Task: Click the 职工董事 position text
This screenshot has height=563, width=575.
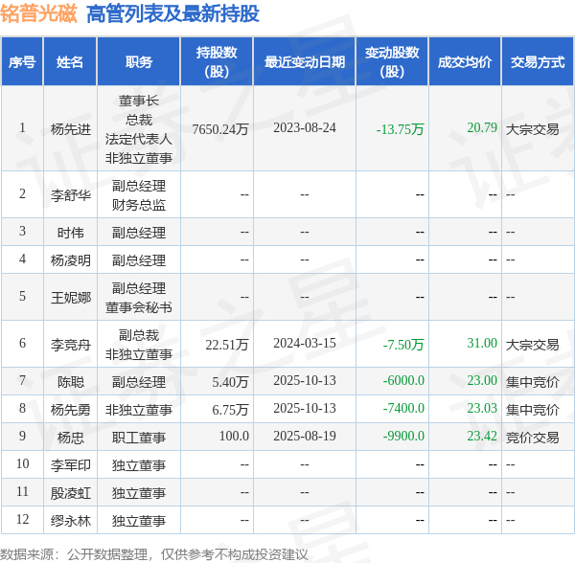Action: pos(139,438)
